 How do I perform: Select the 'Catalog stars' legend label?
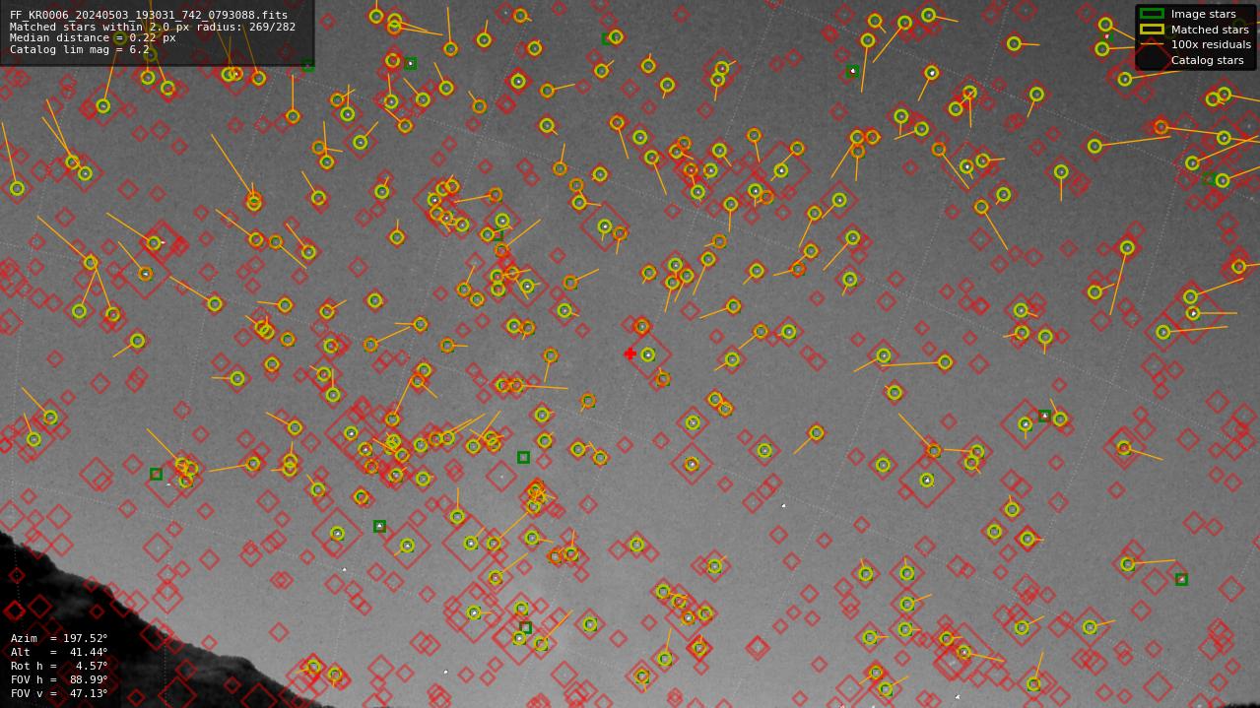(1207, 60)
